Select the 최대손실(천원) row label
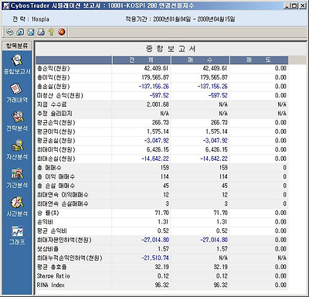 coord(56,159)
